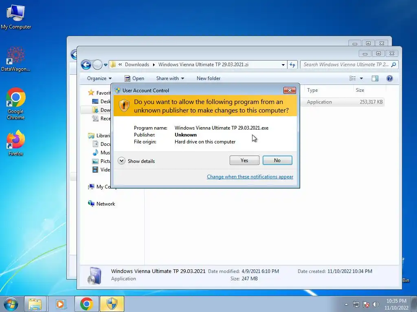
Task: Switch to Chrome on the taskbar
Action: pyautogui.click(x=86, y=304)
